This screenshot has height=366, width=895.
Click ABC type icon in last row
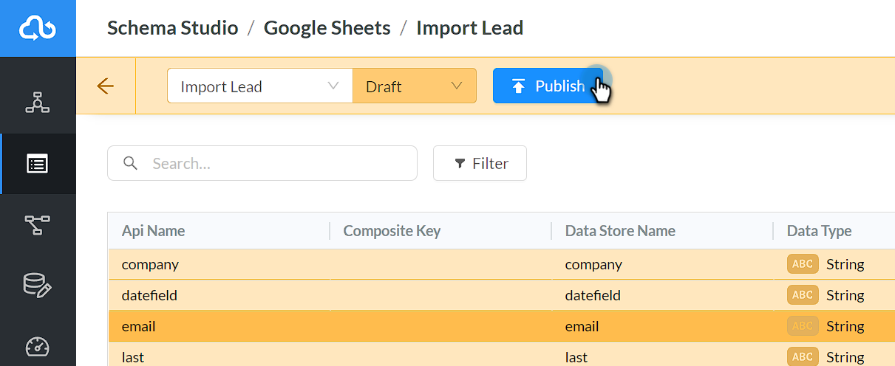point(803,357)
